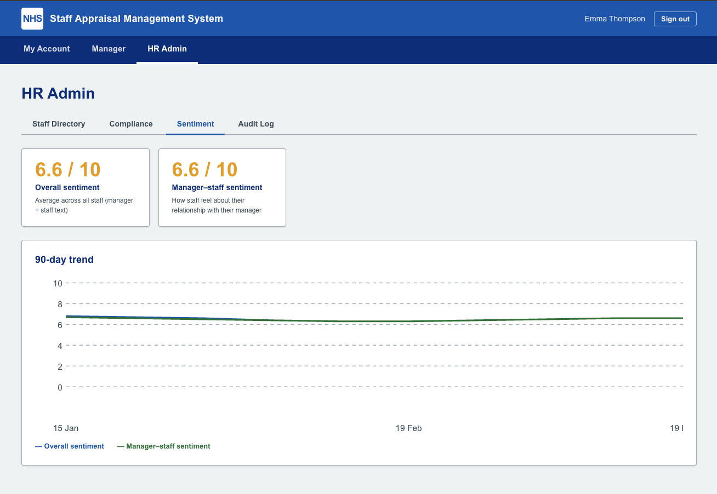Switch to the Staff Directory tab
This screenshot has height=494, width=717.
pos(58,124)
